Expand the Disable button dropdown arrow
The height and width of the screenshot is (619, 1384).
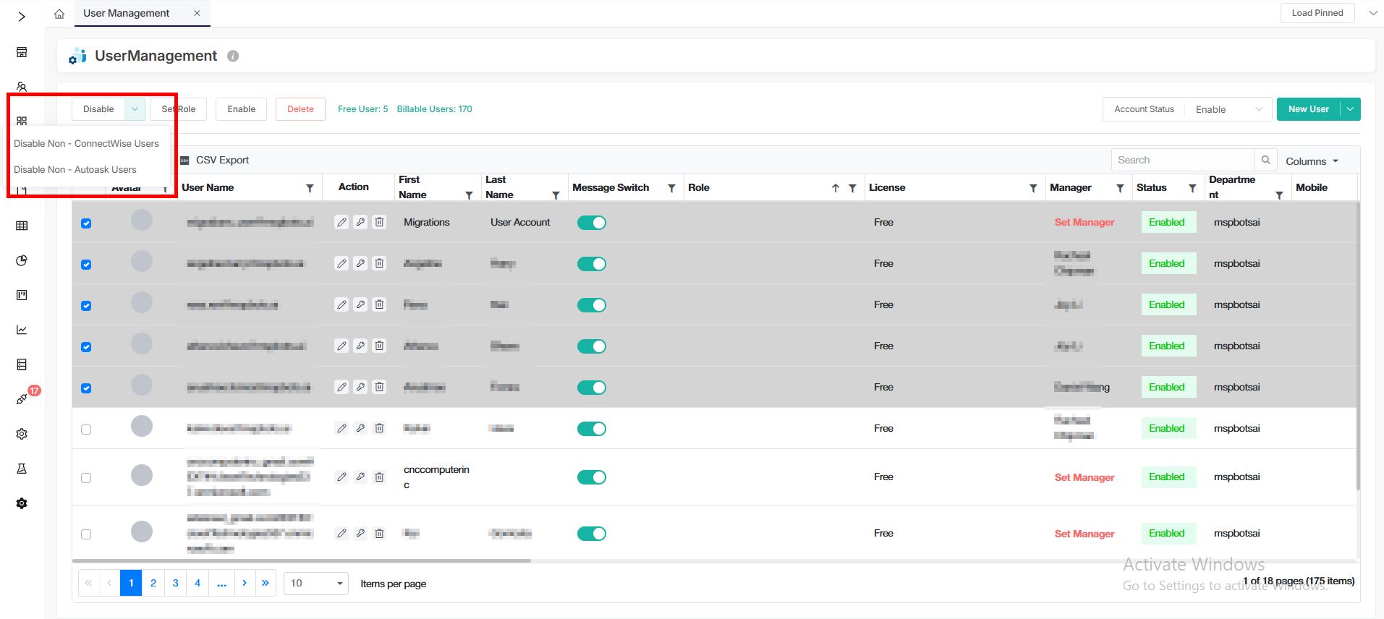[135, 109]
